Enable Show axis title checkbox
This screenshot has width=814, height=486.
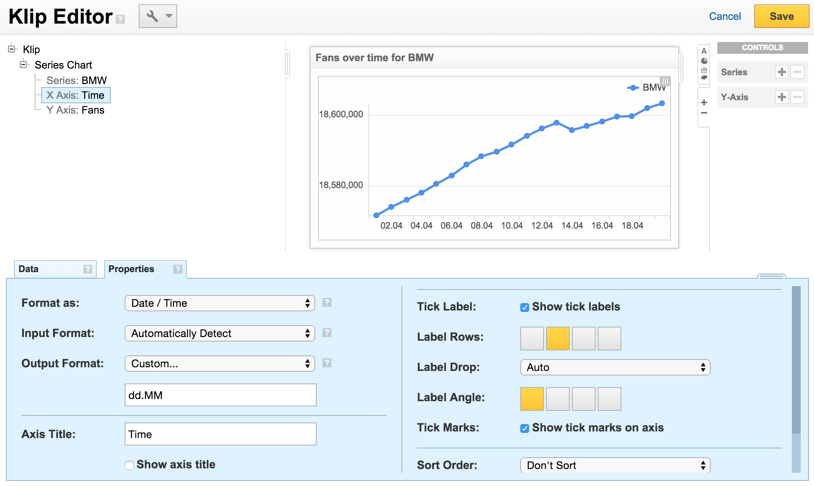tap(129, 465)
